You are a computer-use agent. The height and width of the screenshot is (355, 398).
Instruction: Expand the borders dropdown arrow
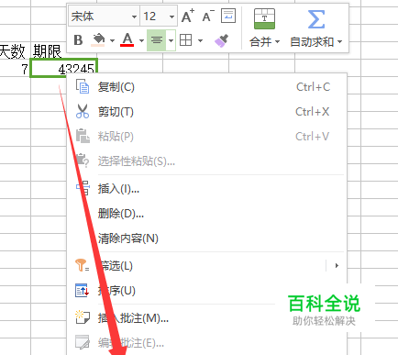(x=200, y=40)
